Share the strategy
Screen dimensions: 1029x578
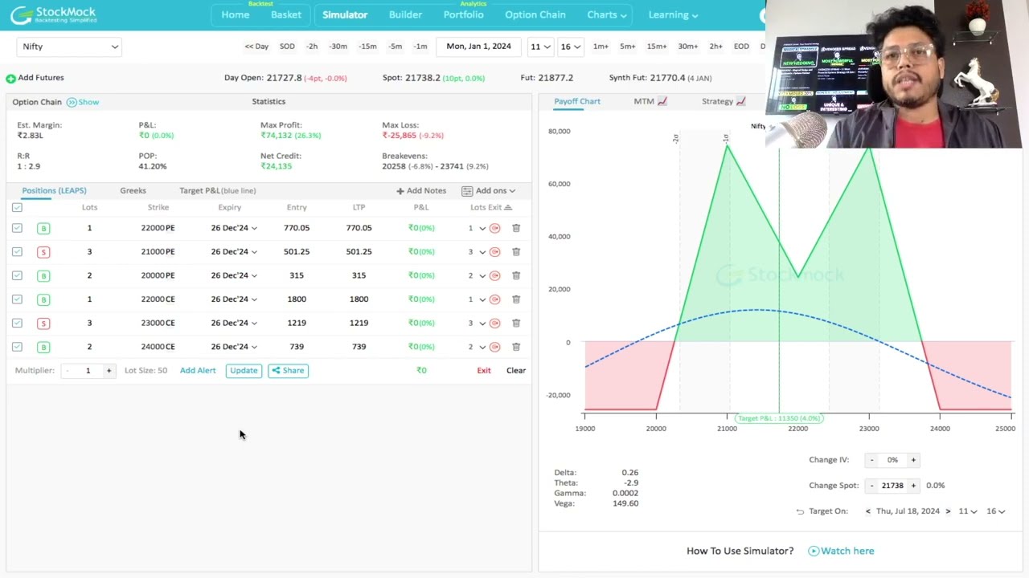(288, 371)
